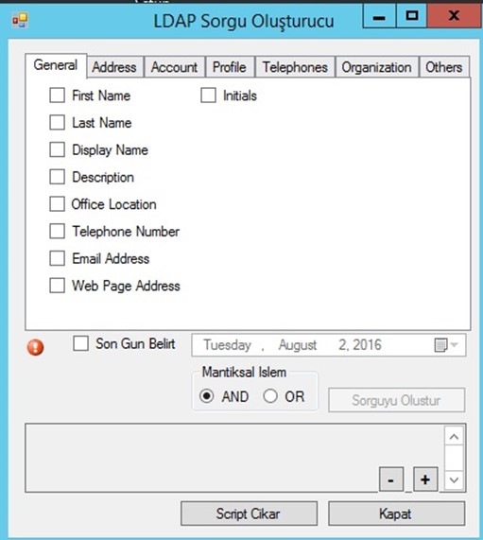Click the application icon in title bar
The width and height of the screenshot is (483, 540).
[x=20, y=20]
